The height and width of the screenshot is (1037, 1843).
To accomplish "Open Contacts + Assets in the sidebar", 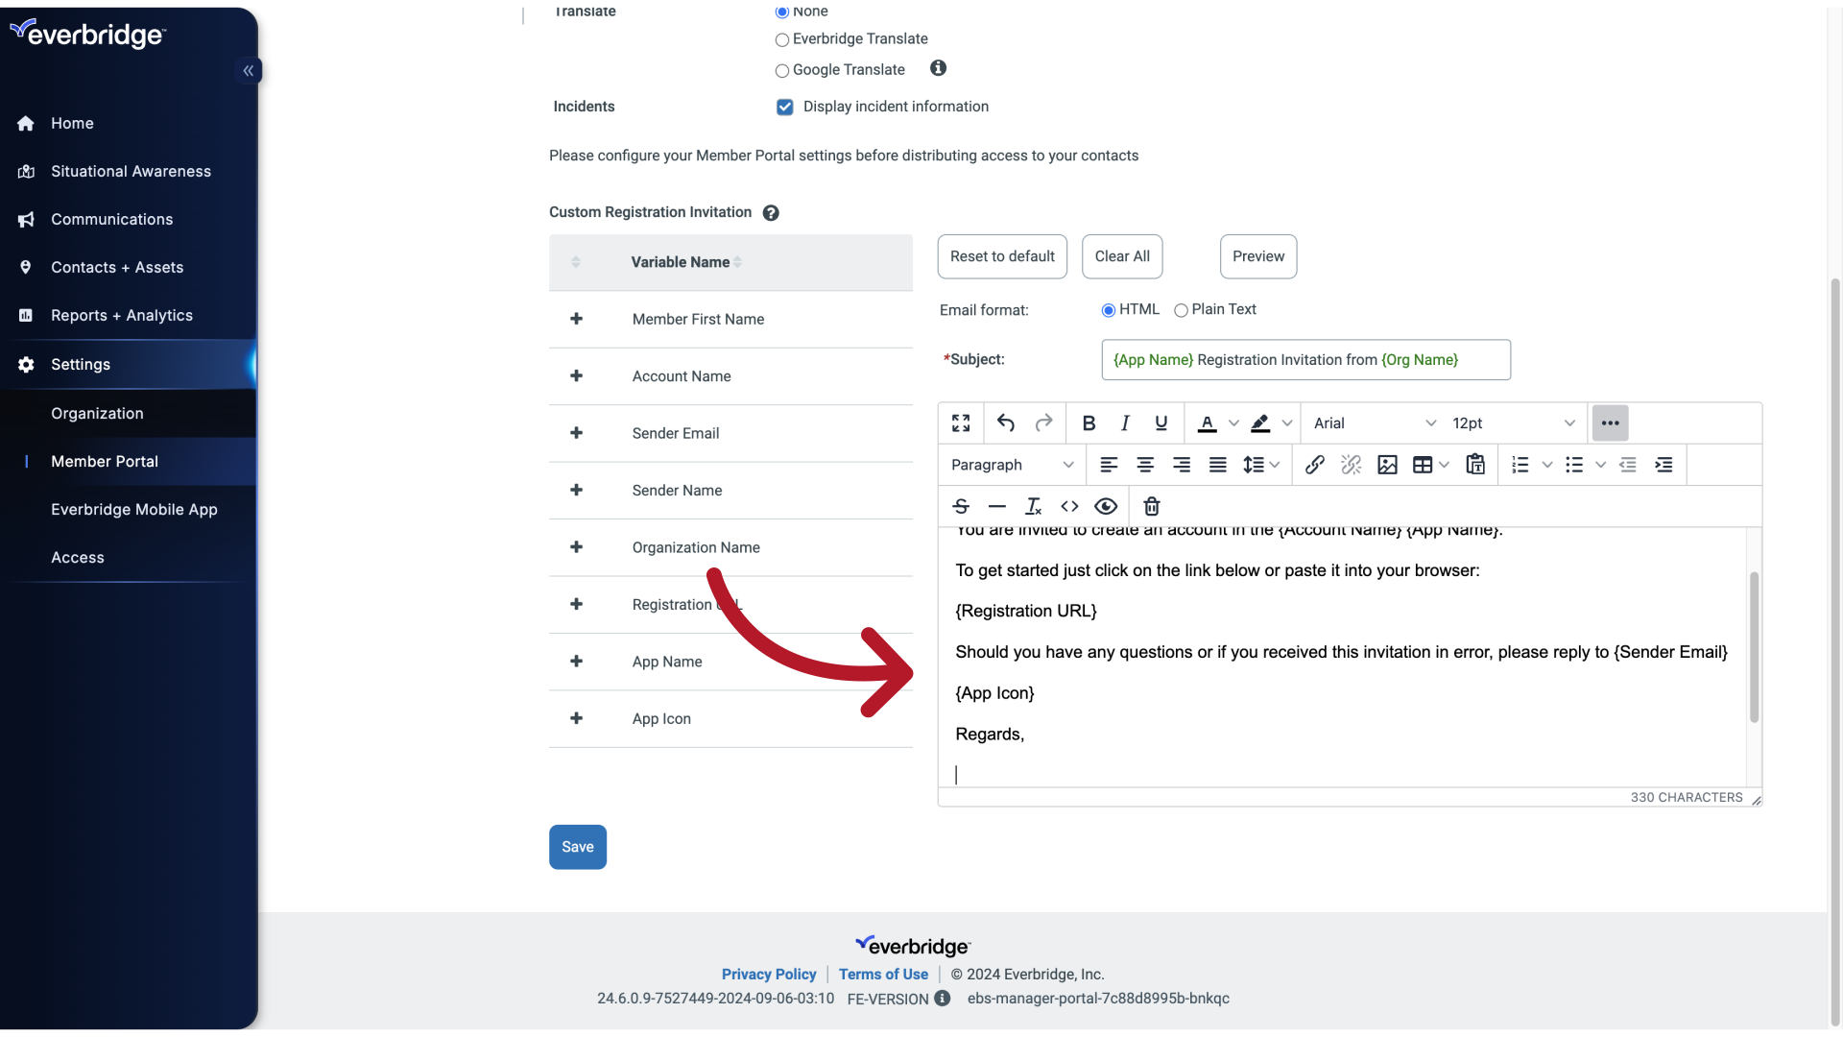I will pyautogui.click(x=117, y=267).
